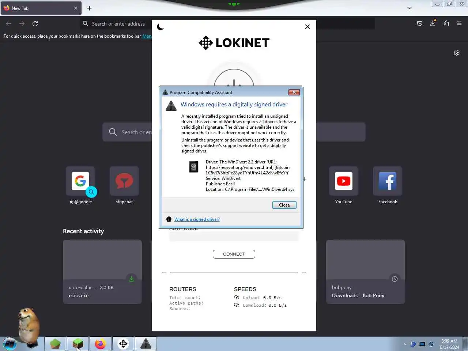Open stripchat shortcut tile
The image size is (468, 351).
[x=124, y=181]
